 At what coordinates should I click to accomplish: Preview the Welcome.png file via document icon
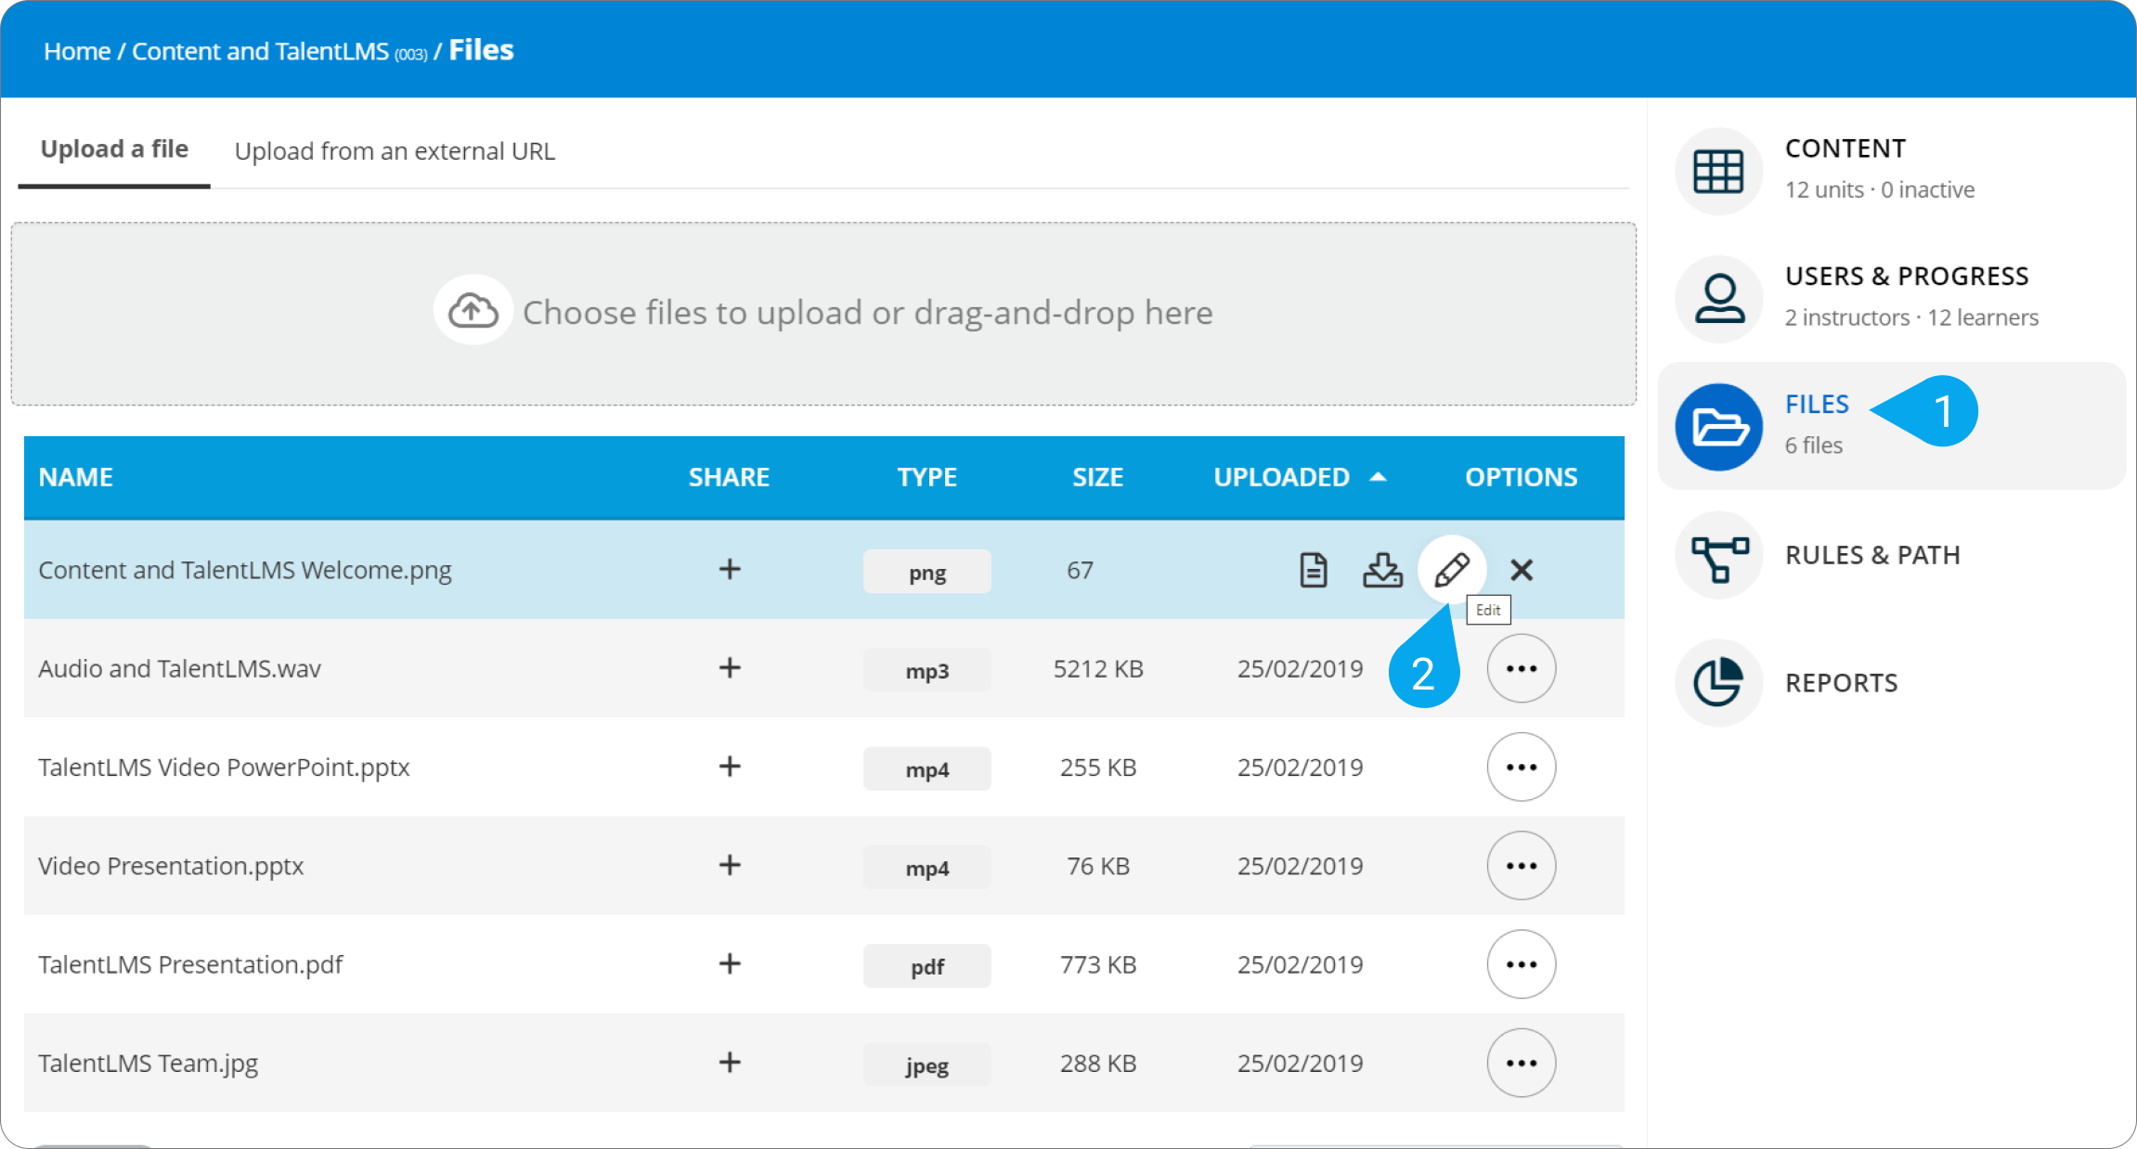[1313, 570]
